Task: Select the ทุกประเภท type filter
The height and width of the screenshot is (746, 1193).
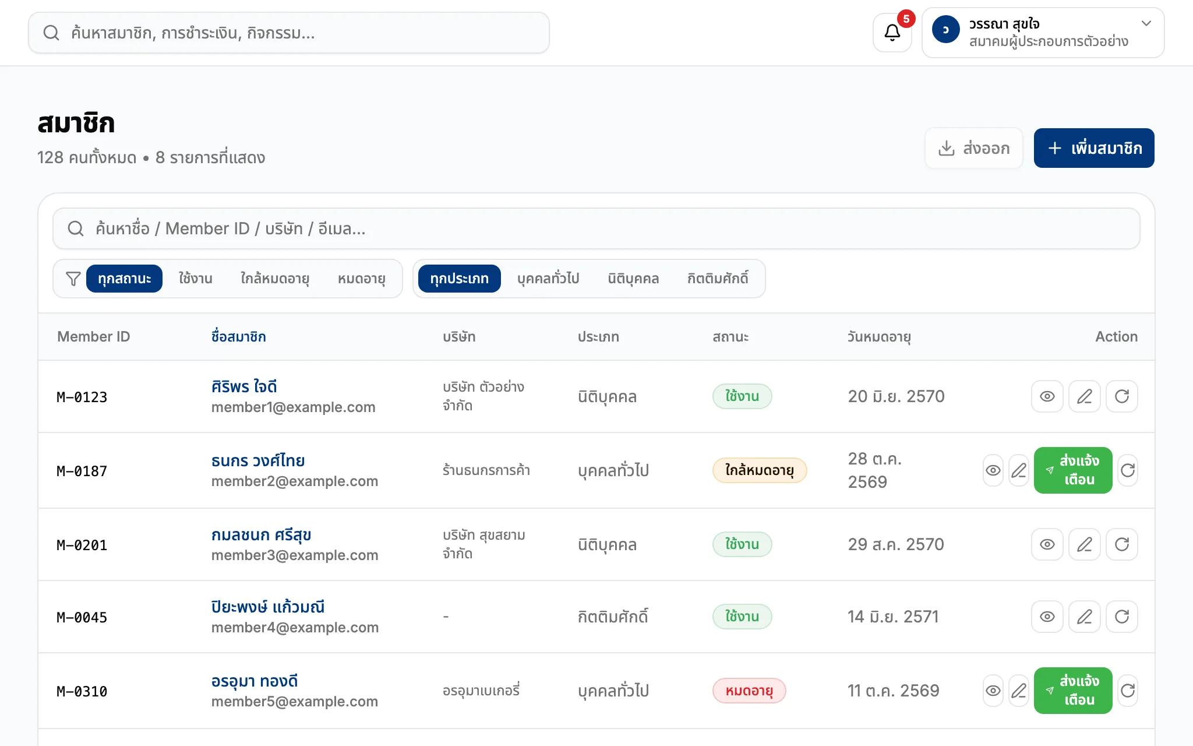Action: 459,279
